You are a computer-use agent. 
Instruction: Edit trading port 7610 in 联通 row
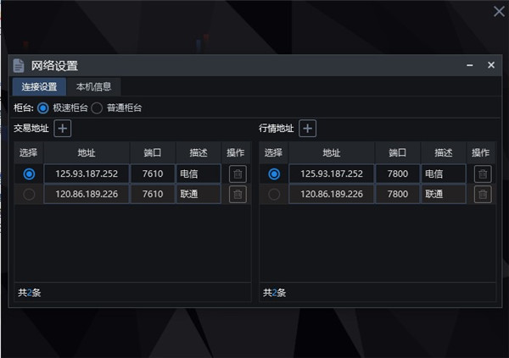pos(153,195)
